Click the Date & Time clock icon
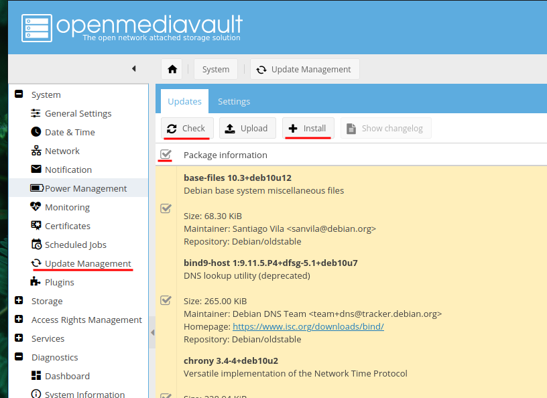The width and height of the screenshot is (547, 398). (x=36, y=132)
